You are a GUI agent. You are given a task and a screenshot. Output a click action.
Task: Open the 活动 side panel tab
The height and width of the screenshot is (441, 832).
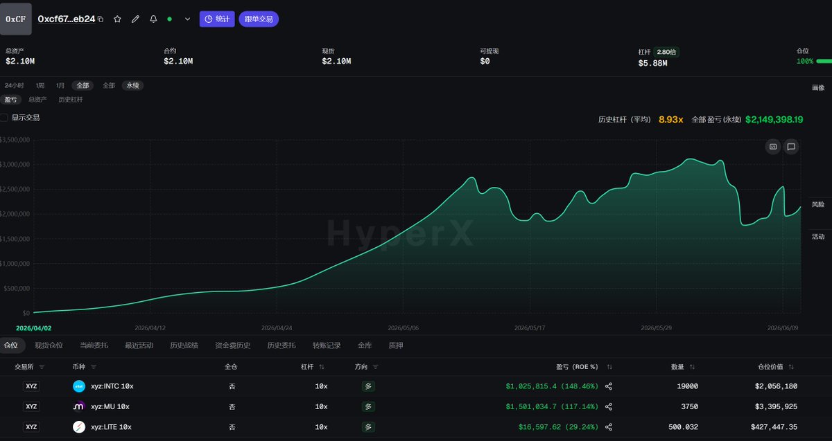[818, 237]
